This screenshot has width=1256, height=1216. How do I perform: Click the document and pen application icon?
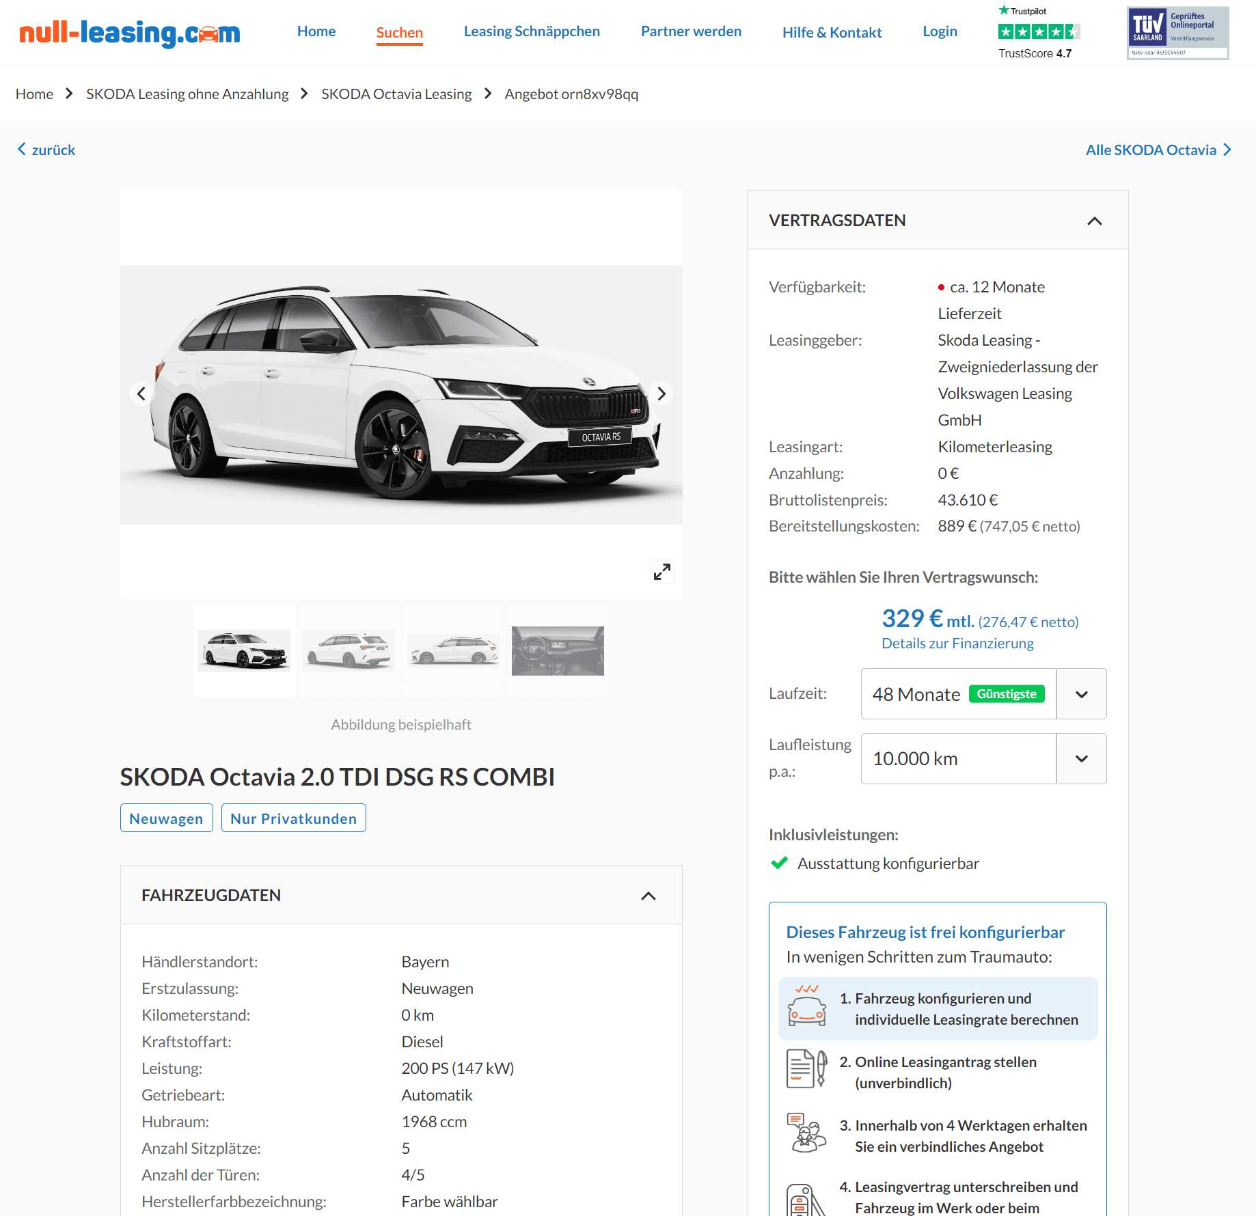(x=807, y=1069)
